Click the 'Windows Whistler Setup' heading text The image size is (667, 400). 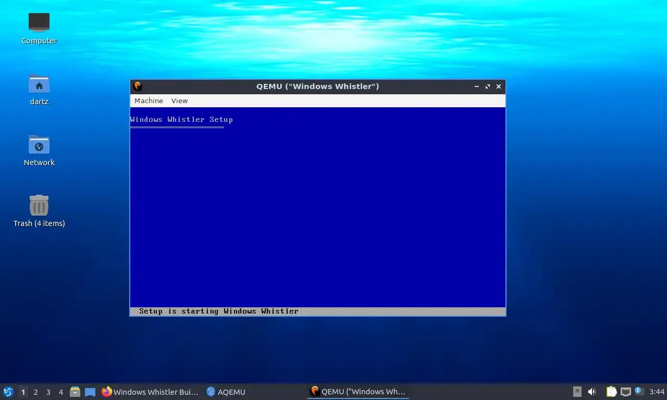(x=181, y=119)
